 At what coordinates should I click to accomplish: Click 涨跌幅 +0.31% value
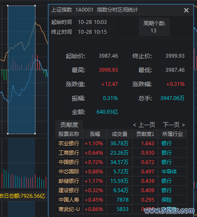coord(175,84)
